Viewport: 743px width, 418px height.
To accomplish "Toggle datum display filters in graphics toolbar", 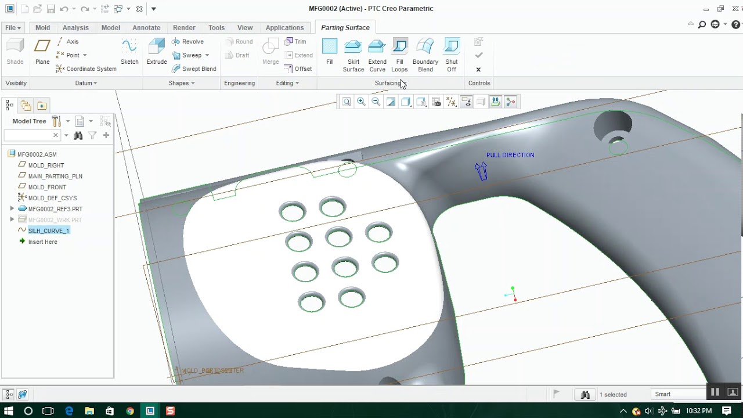I will point(451,102).
